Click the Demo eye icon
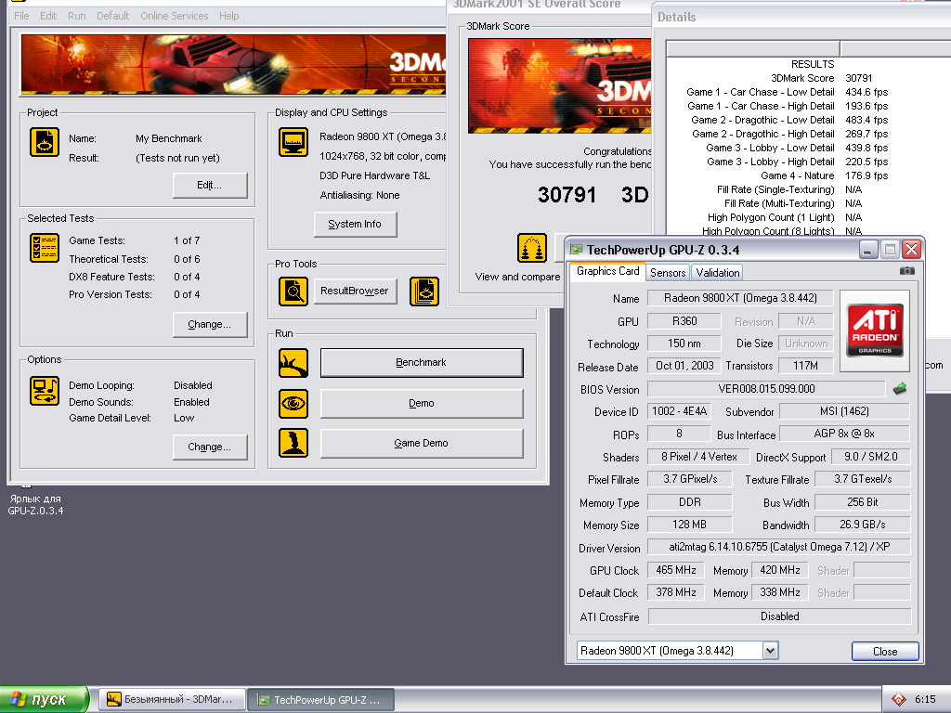The image size is (951, 713). pyautogui.click(x=293, y=404)
